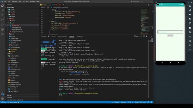
Task: Click the android breadcrumb in the editor
Action: 43,7
